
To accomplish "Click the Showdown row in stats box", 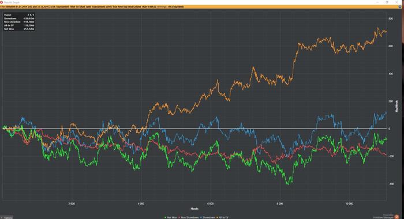I will click(x=19, y=18).
